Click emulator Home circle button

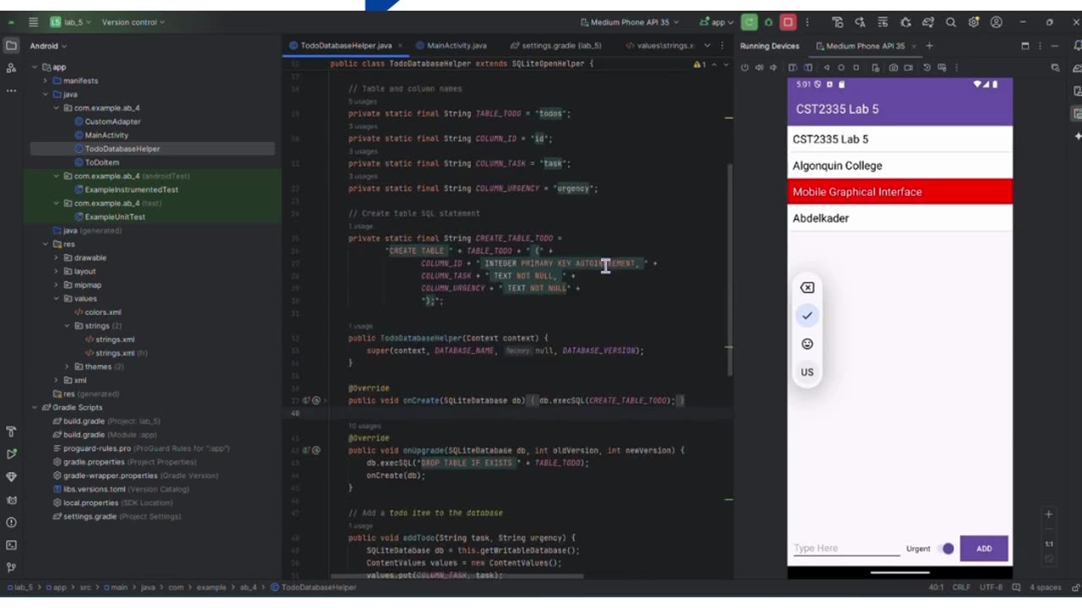click(841, 68)
